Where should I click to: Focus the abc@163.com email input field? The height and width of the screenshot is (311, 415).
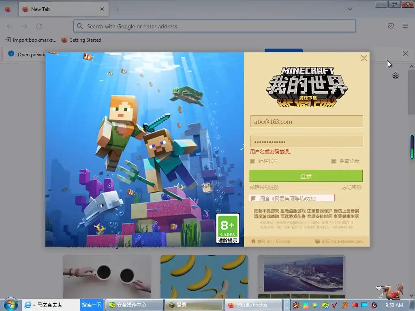306,121
